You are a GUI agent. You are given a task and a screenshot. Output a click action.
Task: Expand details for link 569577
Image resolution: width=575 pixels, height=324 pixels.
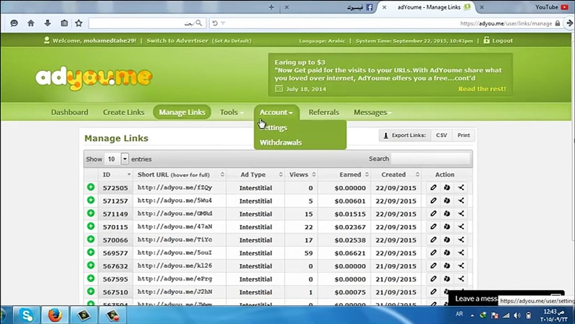click(x=91, y=252)
